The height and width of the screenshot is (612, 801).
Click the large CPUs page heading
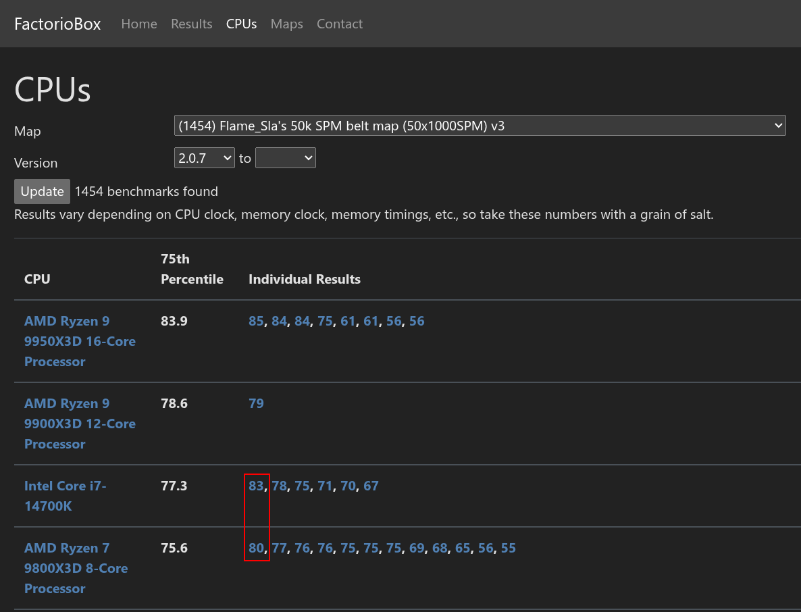(x=53, y=89)
